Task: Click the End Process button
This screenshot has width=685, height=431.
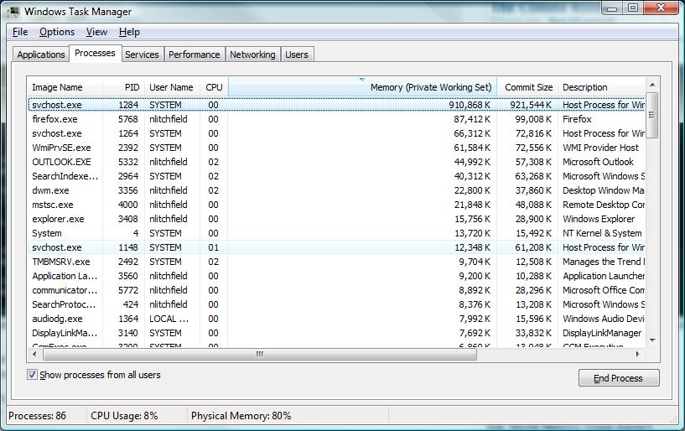Action: click(x=619, y=378)
